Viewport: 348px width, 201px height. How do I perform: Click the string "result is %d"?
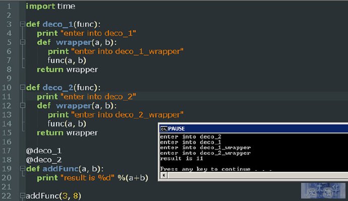(87, 178)
